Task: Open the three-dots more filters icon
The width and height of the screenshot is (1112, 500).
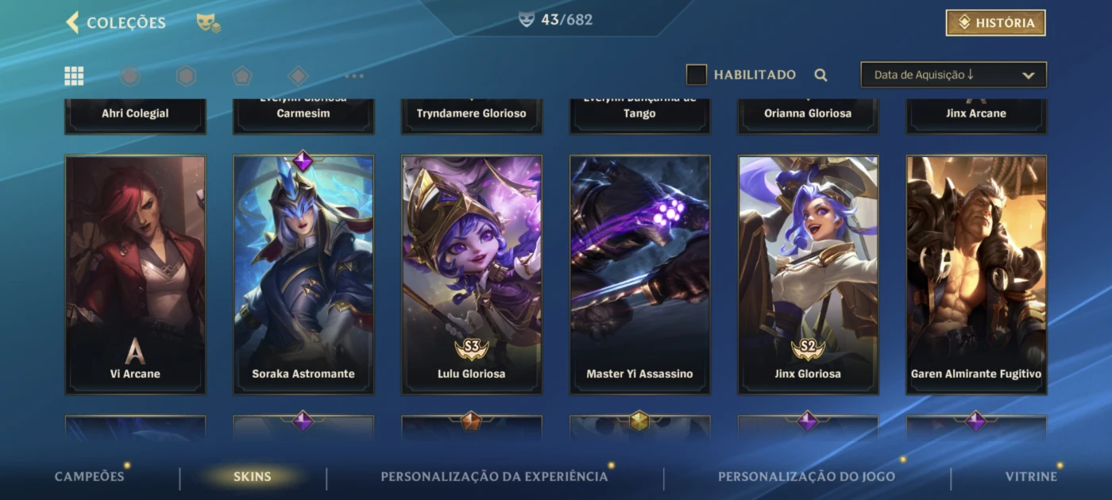Action: click(354, 76)
